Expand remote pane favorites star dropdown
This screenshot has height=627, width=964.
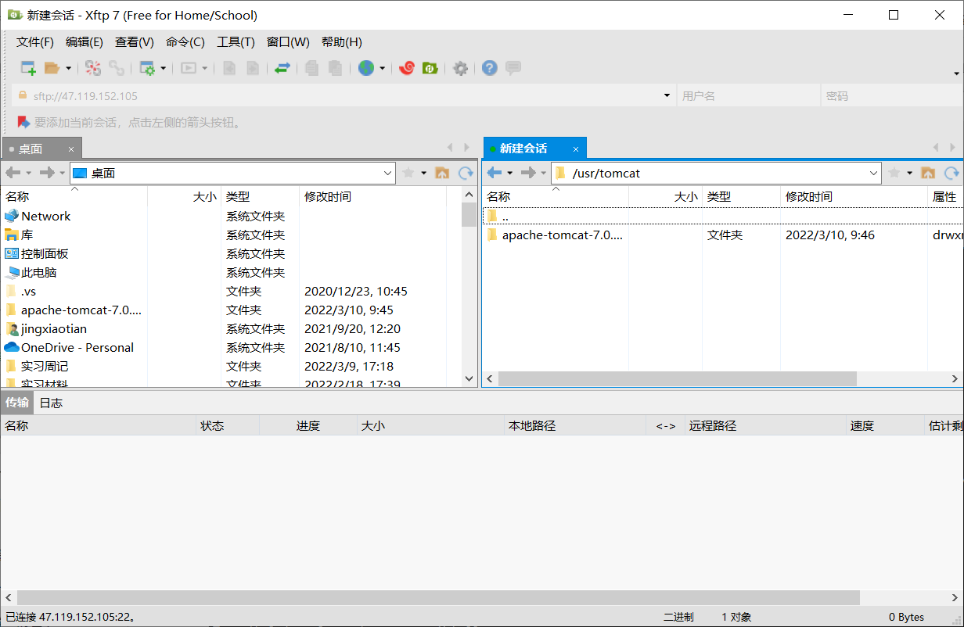(x=910, y=173)
